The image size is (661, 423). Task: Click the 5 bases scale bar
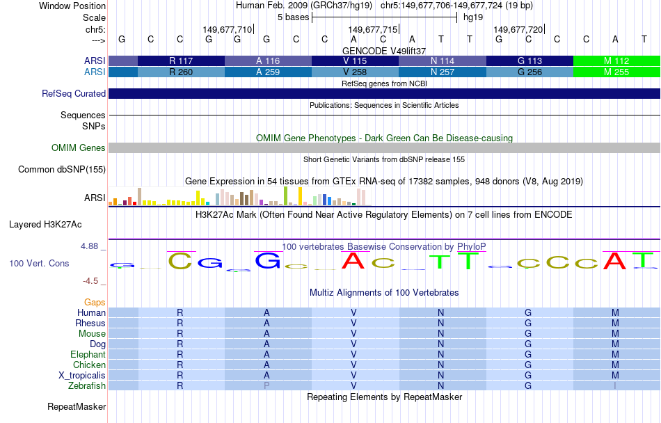click(x=385, y=17)
